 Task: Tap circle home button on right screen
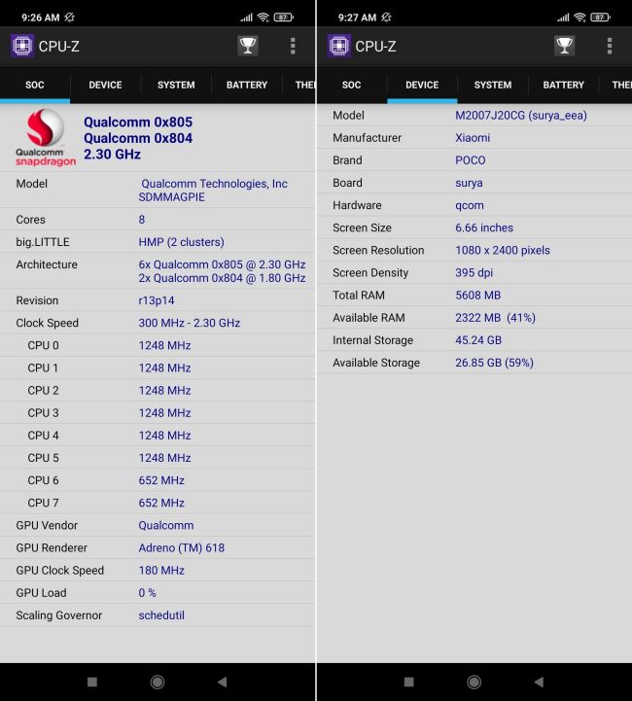(x=474, y=682)
